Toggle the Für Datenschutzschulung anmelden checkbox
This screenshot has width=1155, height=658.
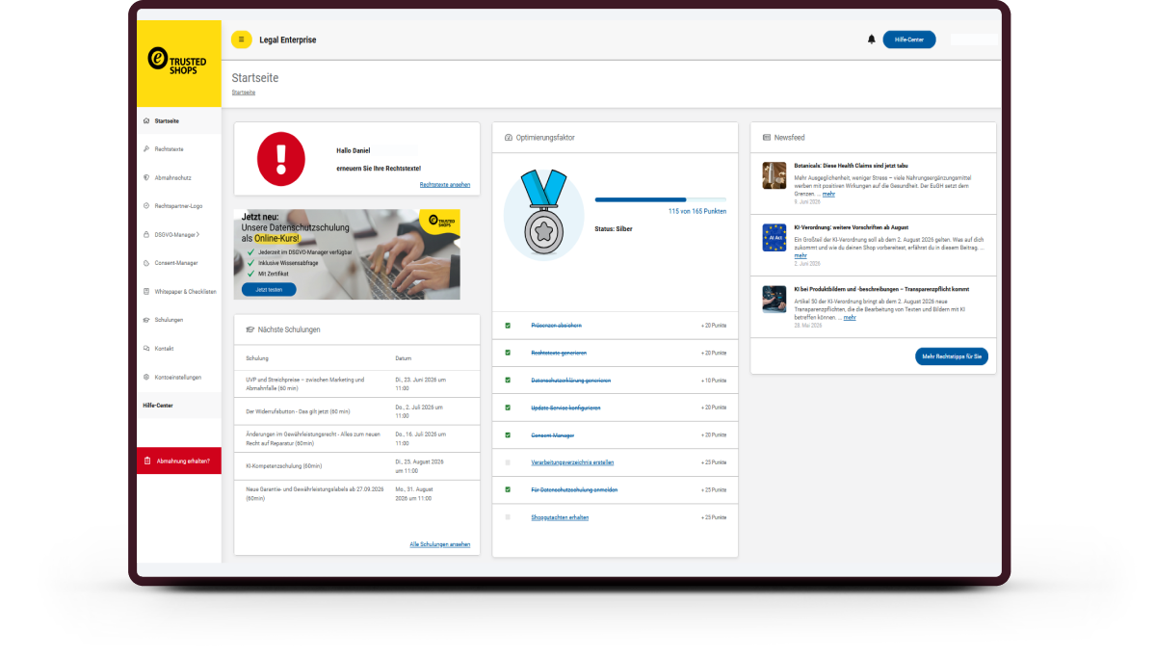[508, 490]
